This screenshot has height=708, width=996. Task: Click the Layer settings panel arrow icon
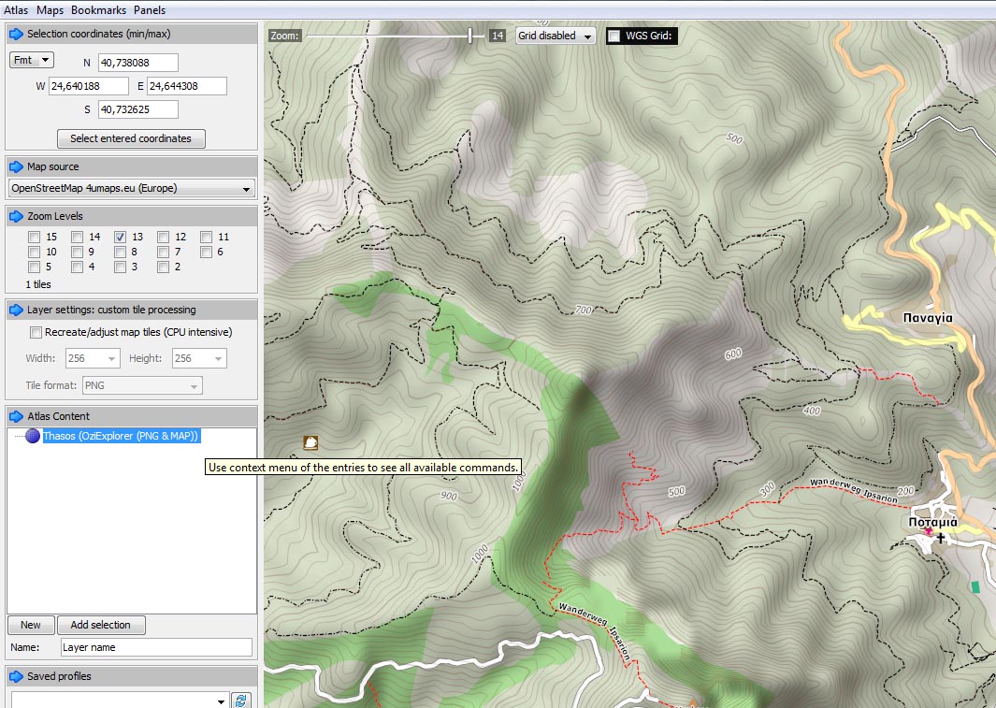pyautogui.click(x=16, y=311)
